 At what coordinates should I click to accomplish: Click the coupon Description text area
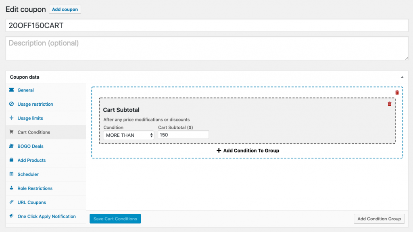click(206, 48)
